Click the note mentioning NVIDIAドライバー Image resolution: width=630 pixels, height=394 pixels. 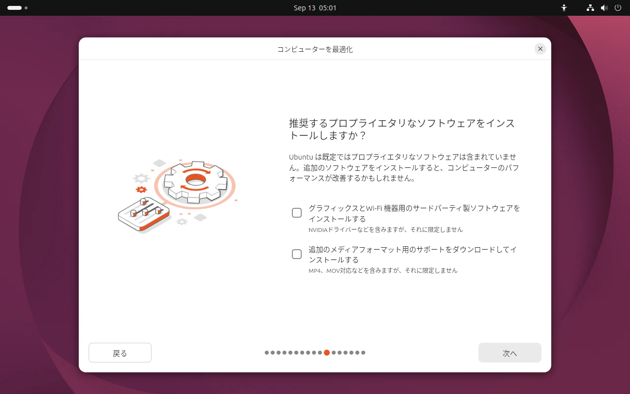click(386, 230)
